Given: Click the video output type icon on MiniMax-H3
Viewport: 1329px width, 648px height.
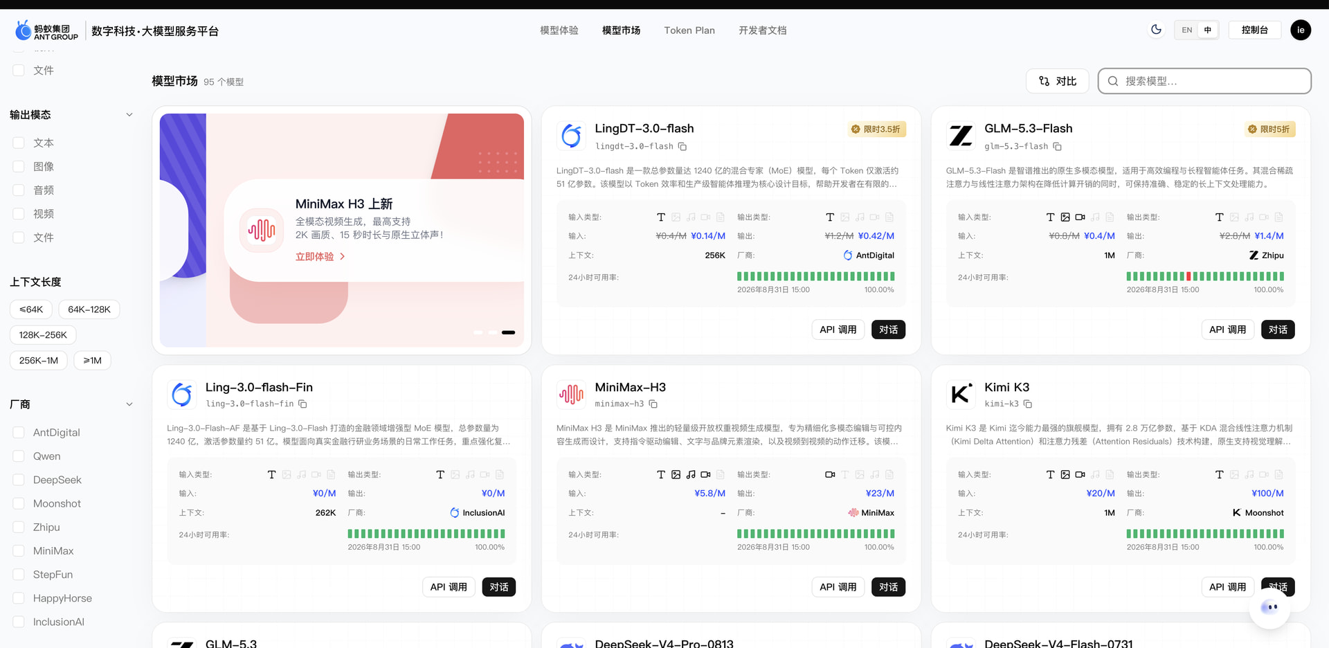Looking at the screenshot, I should (830, 475).
